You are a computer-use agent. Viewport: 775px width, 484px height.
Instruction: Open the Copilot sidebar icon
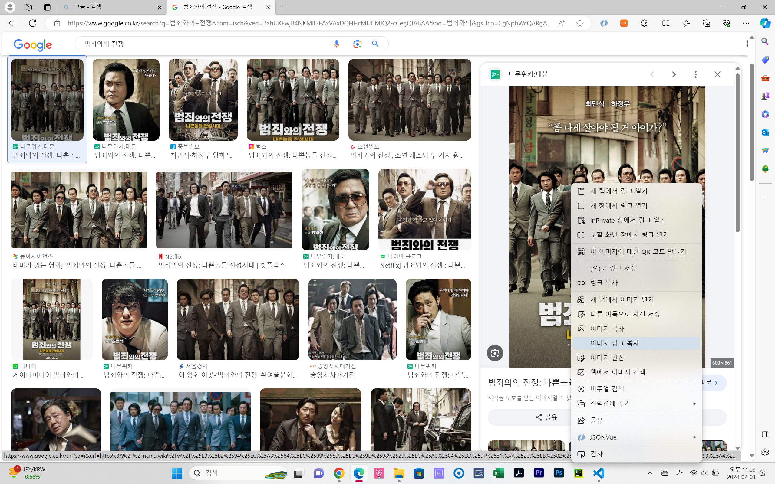coord(765,23)
